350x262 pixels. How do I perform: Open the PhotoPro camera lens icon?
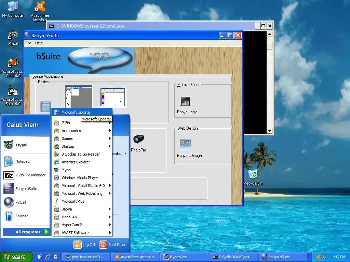click(x=139, y=139)
